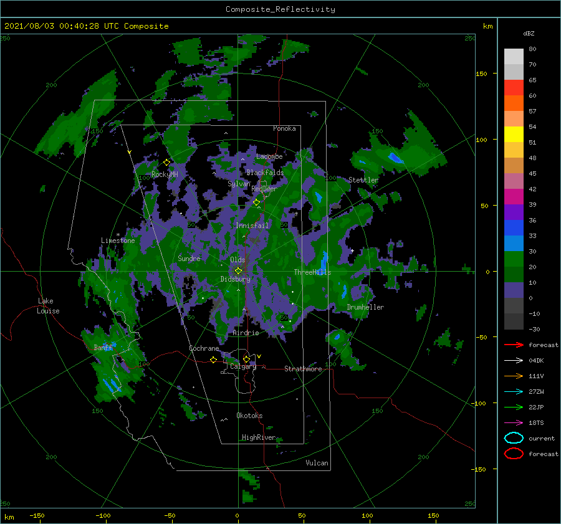Click the Olds town label
Screen dimensions: 561x524
pyautogui.click(x=237, y=260)
